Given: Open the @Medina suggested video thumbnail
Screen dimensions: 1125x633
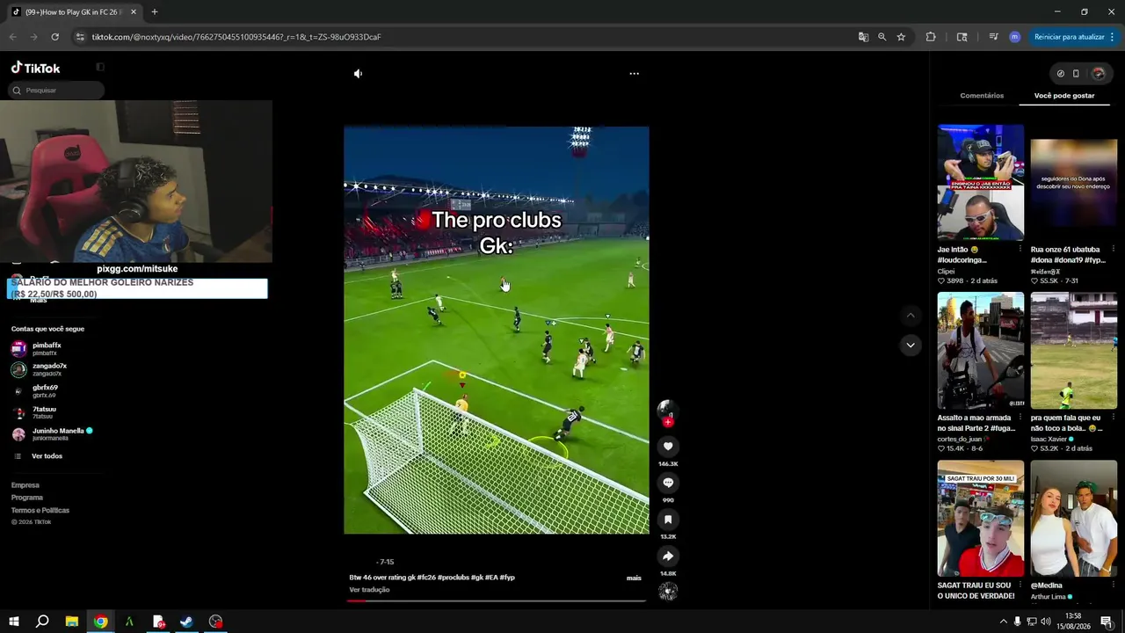Looking at the screenshot, I should (1074, 519).
